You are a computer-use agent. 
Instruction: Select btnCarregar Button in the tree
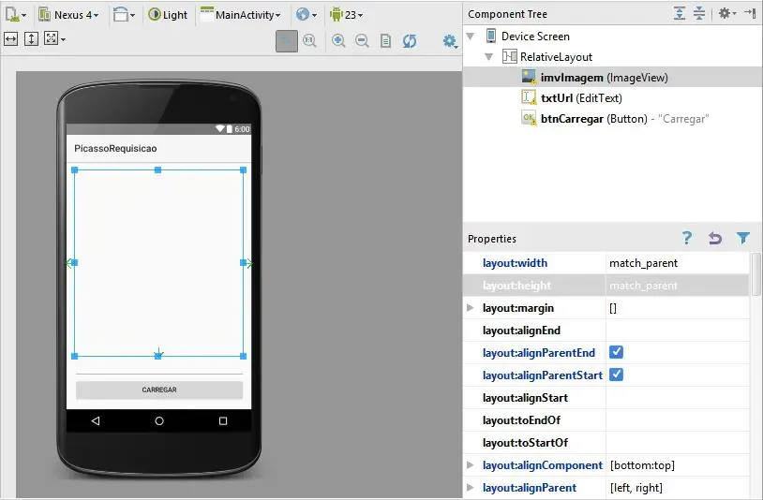(625, 119)
